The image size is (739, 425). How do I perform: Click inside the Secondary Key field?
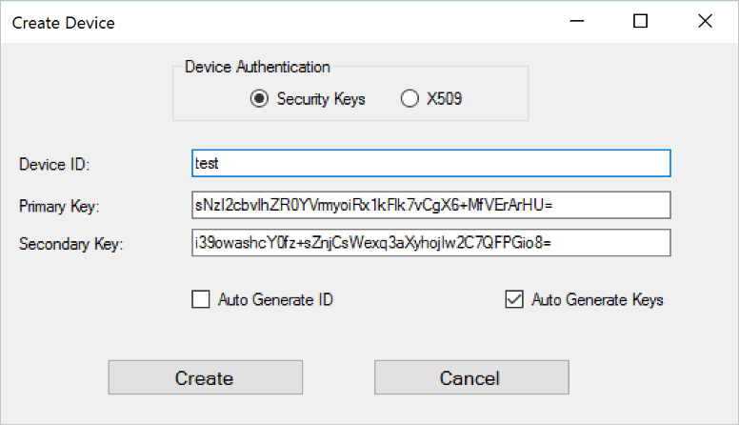pos(430,243)
